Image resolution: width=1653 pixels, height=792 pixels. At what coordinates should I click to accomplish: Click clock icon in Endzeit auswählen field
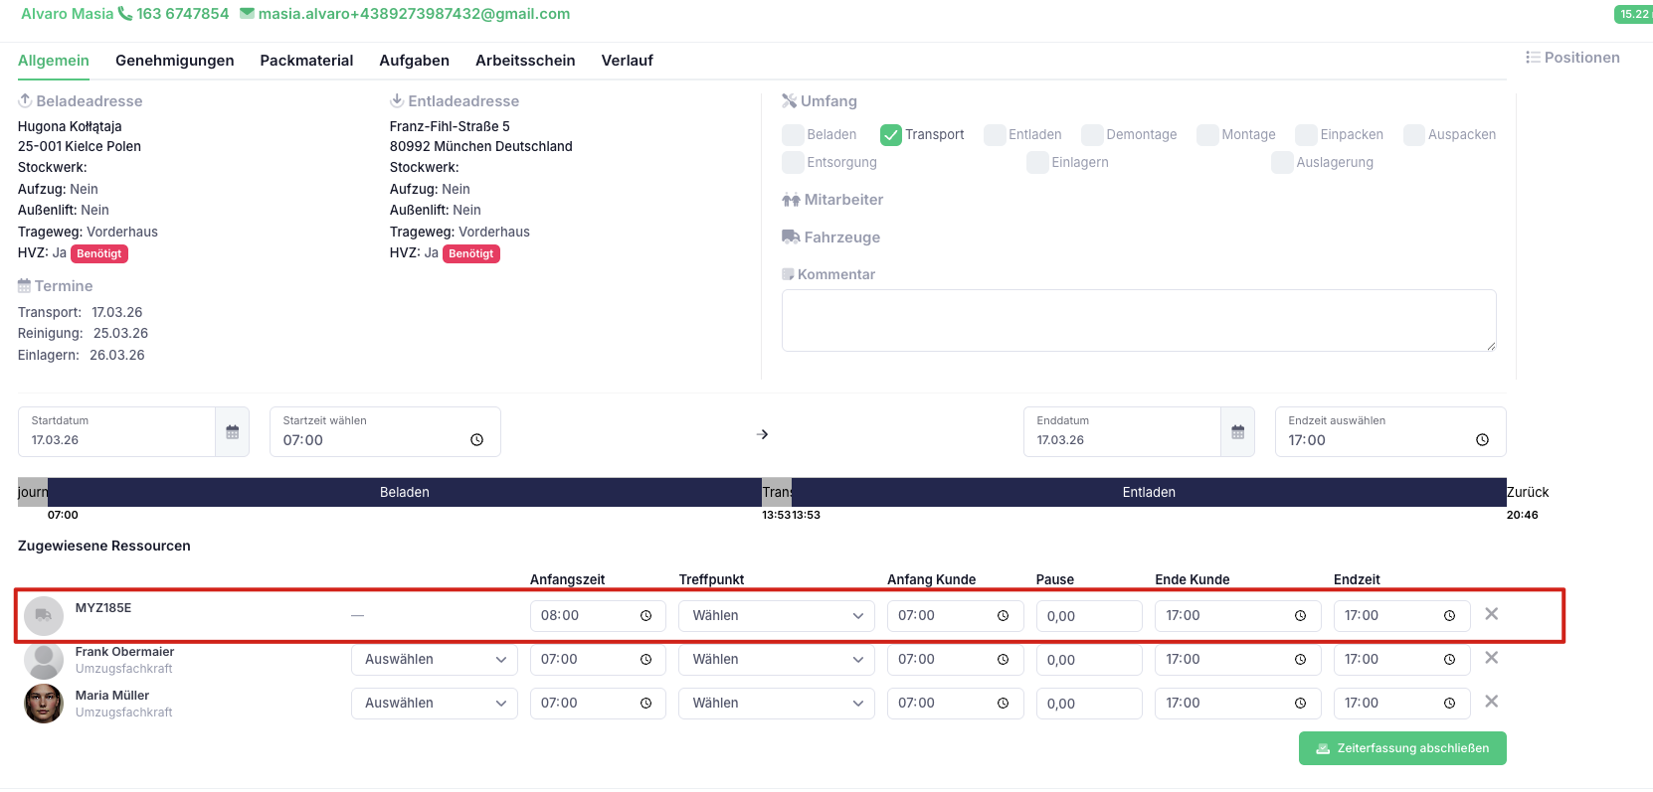(x=1483, y=440)
